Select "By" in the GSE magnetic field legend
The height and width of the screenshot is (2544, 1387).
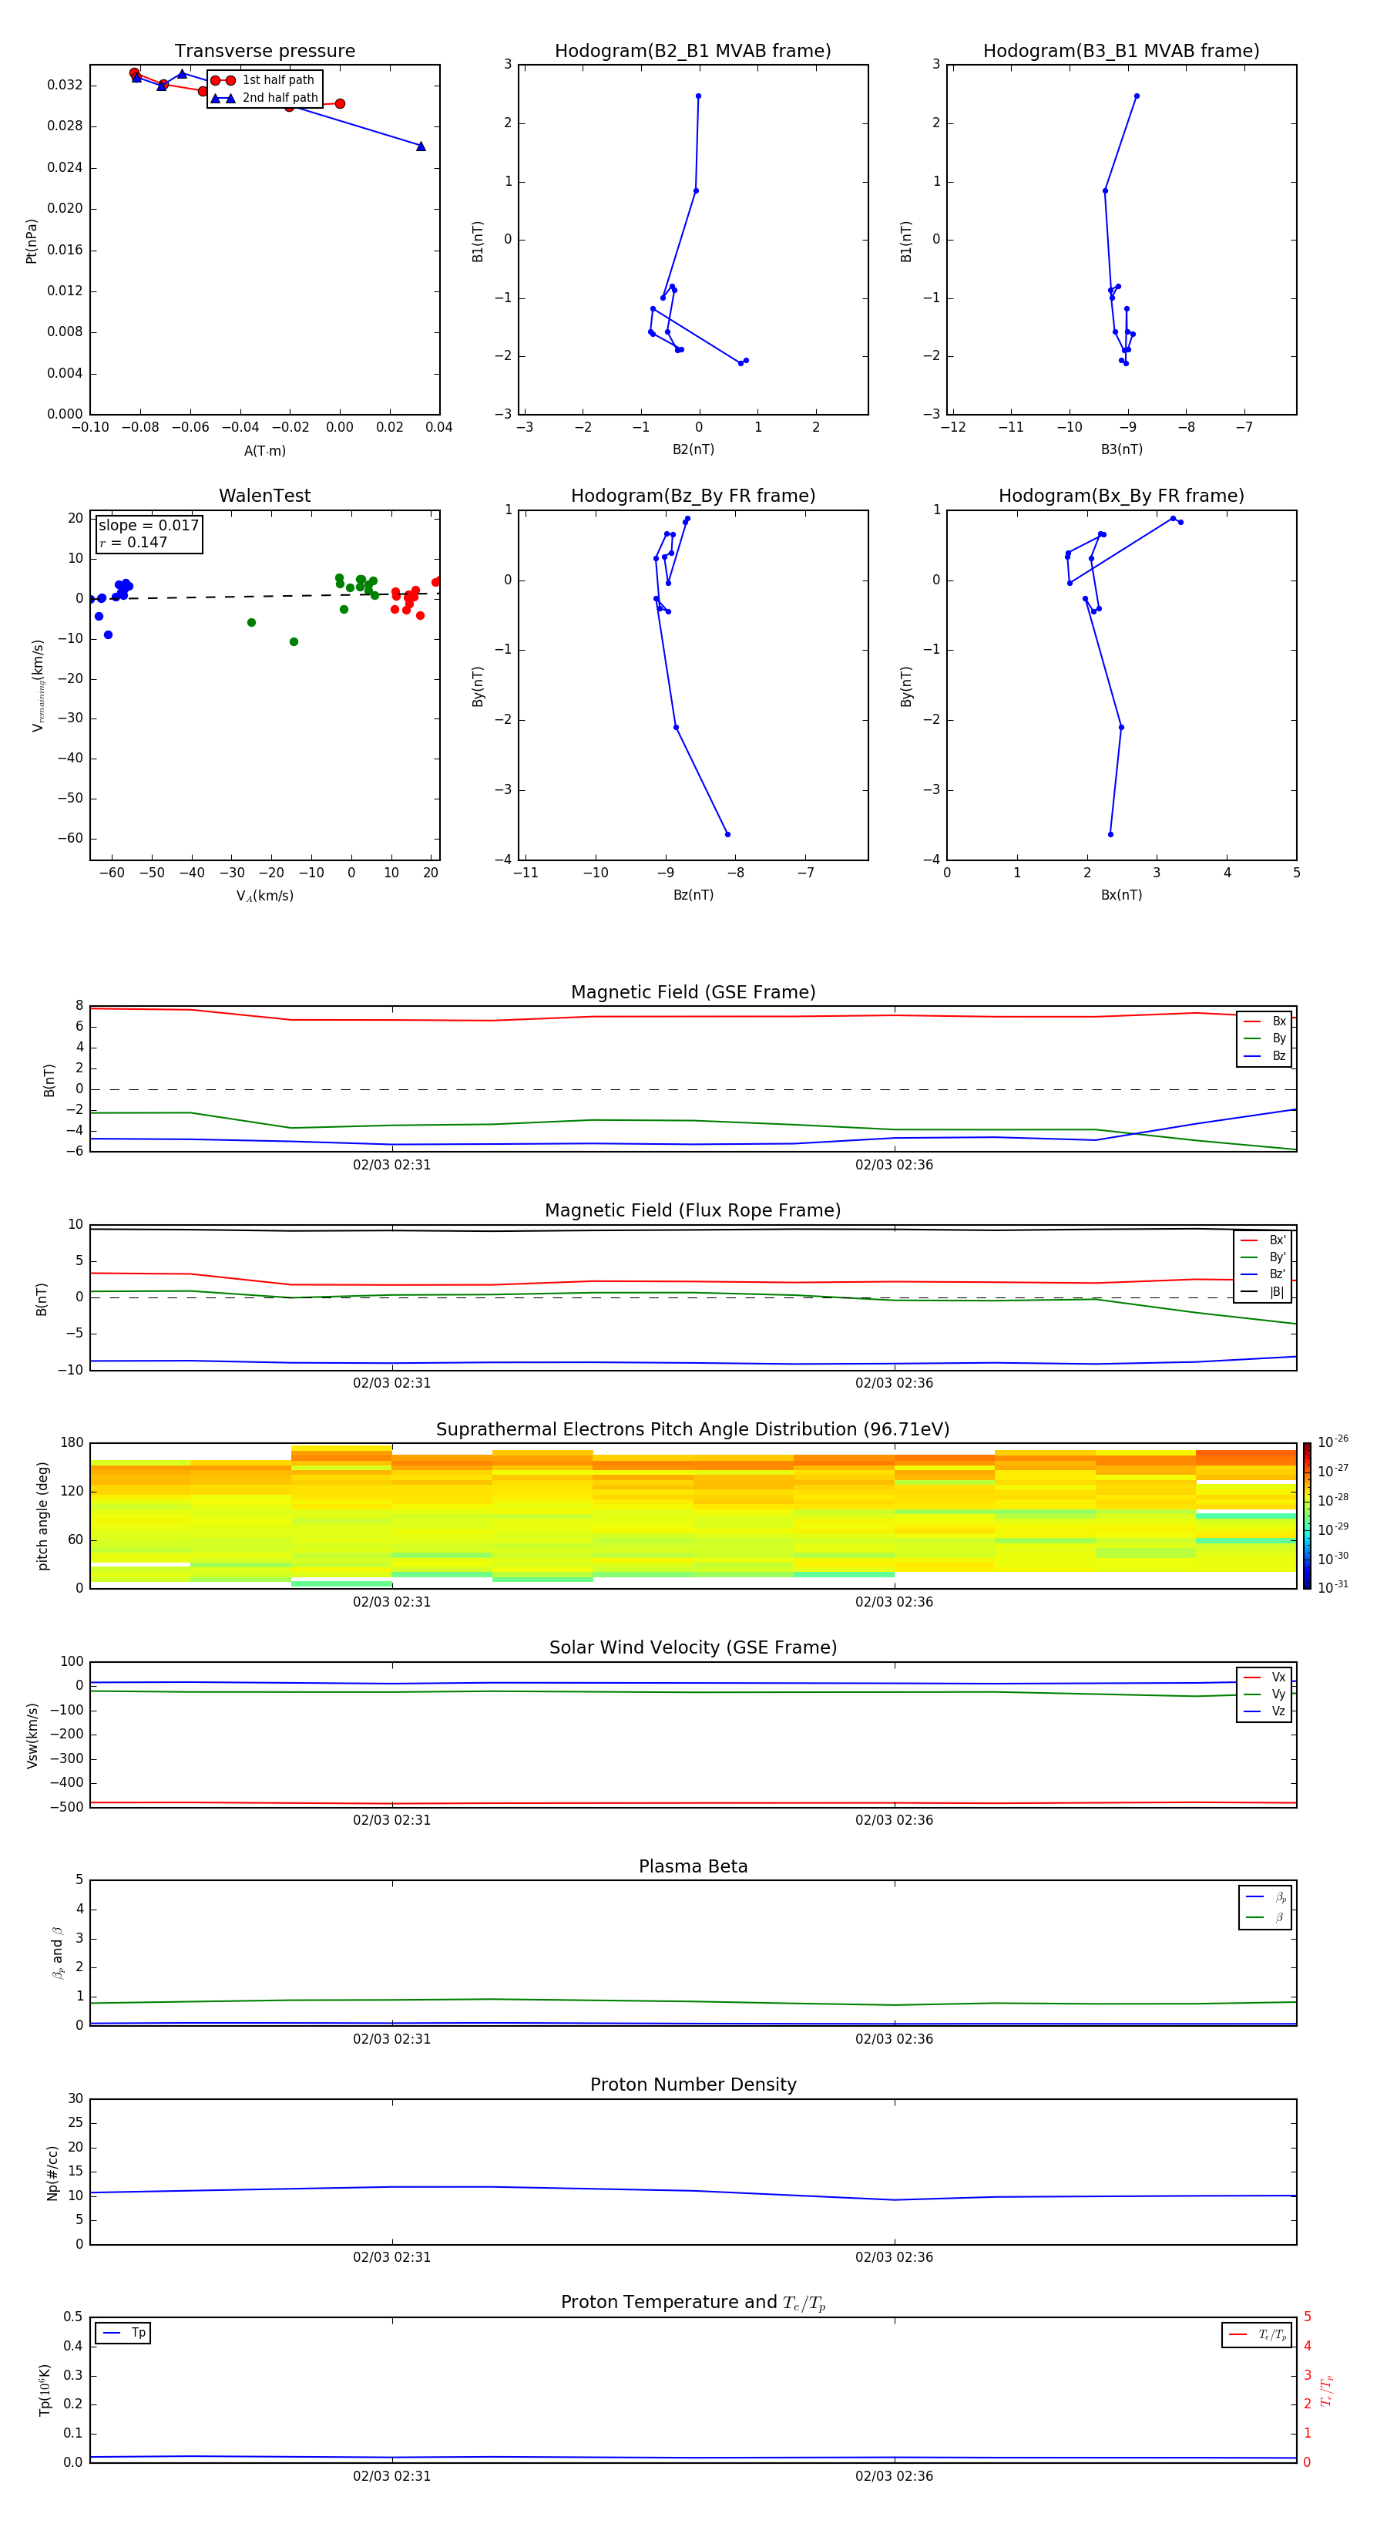(x=1265, y=1038)
